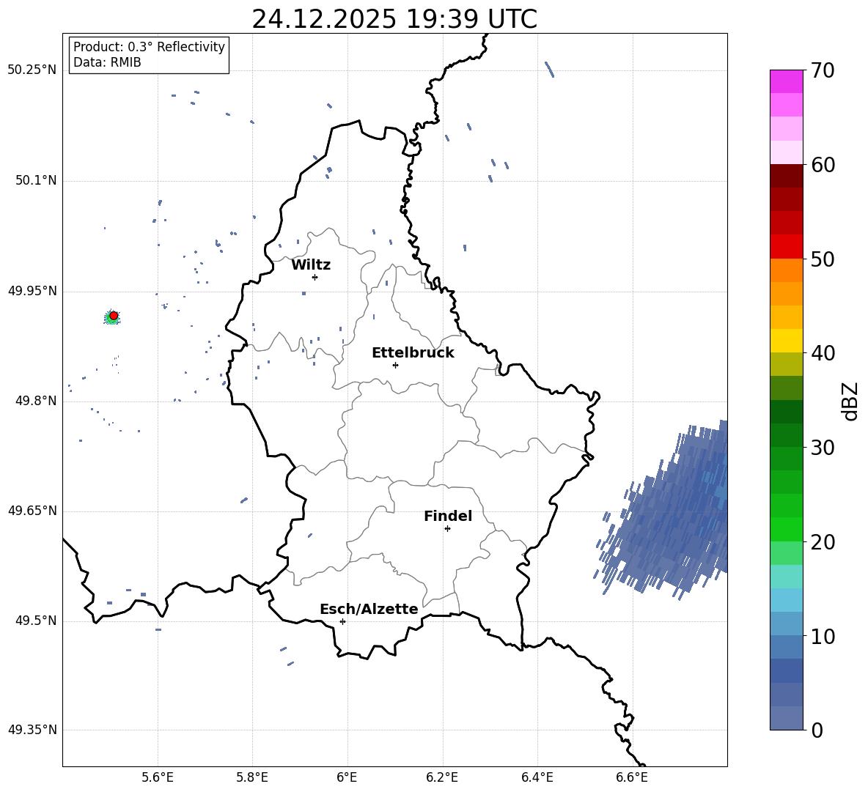
Task: Click the bright red colorbar band above 50
Action: click(786, 247)
